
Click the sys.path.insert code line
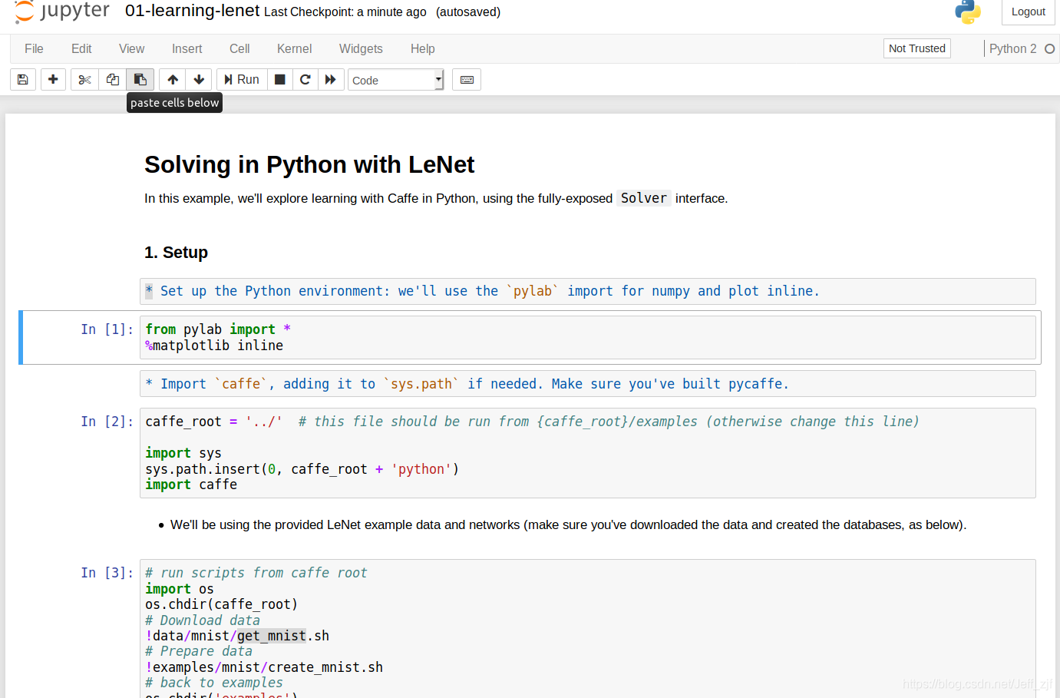(x=302, y=469)
